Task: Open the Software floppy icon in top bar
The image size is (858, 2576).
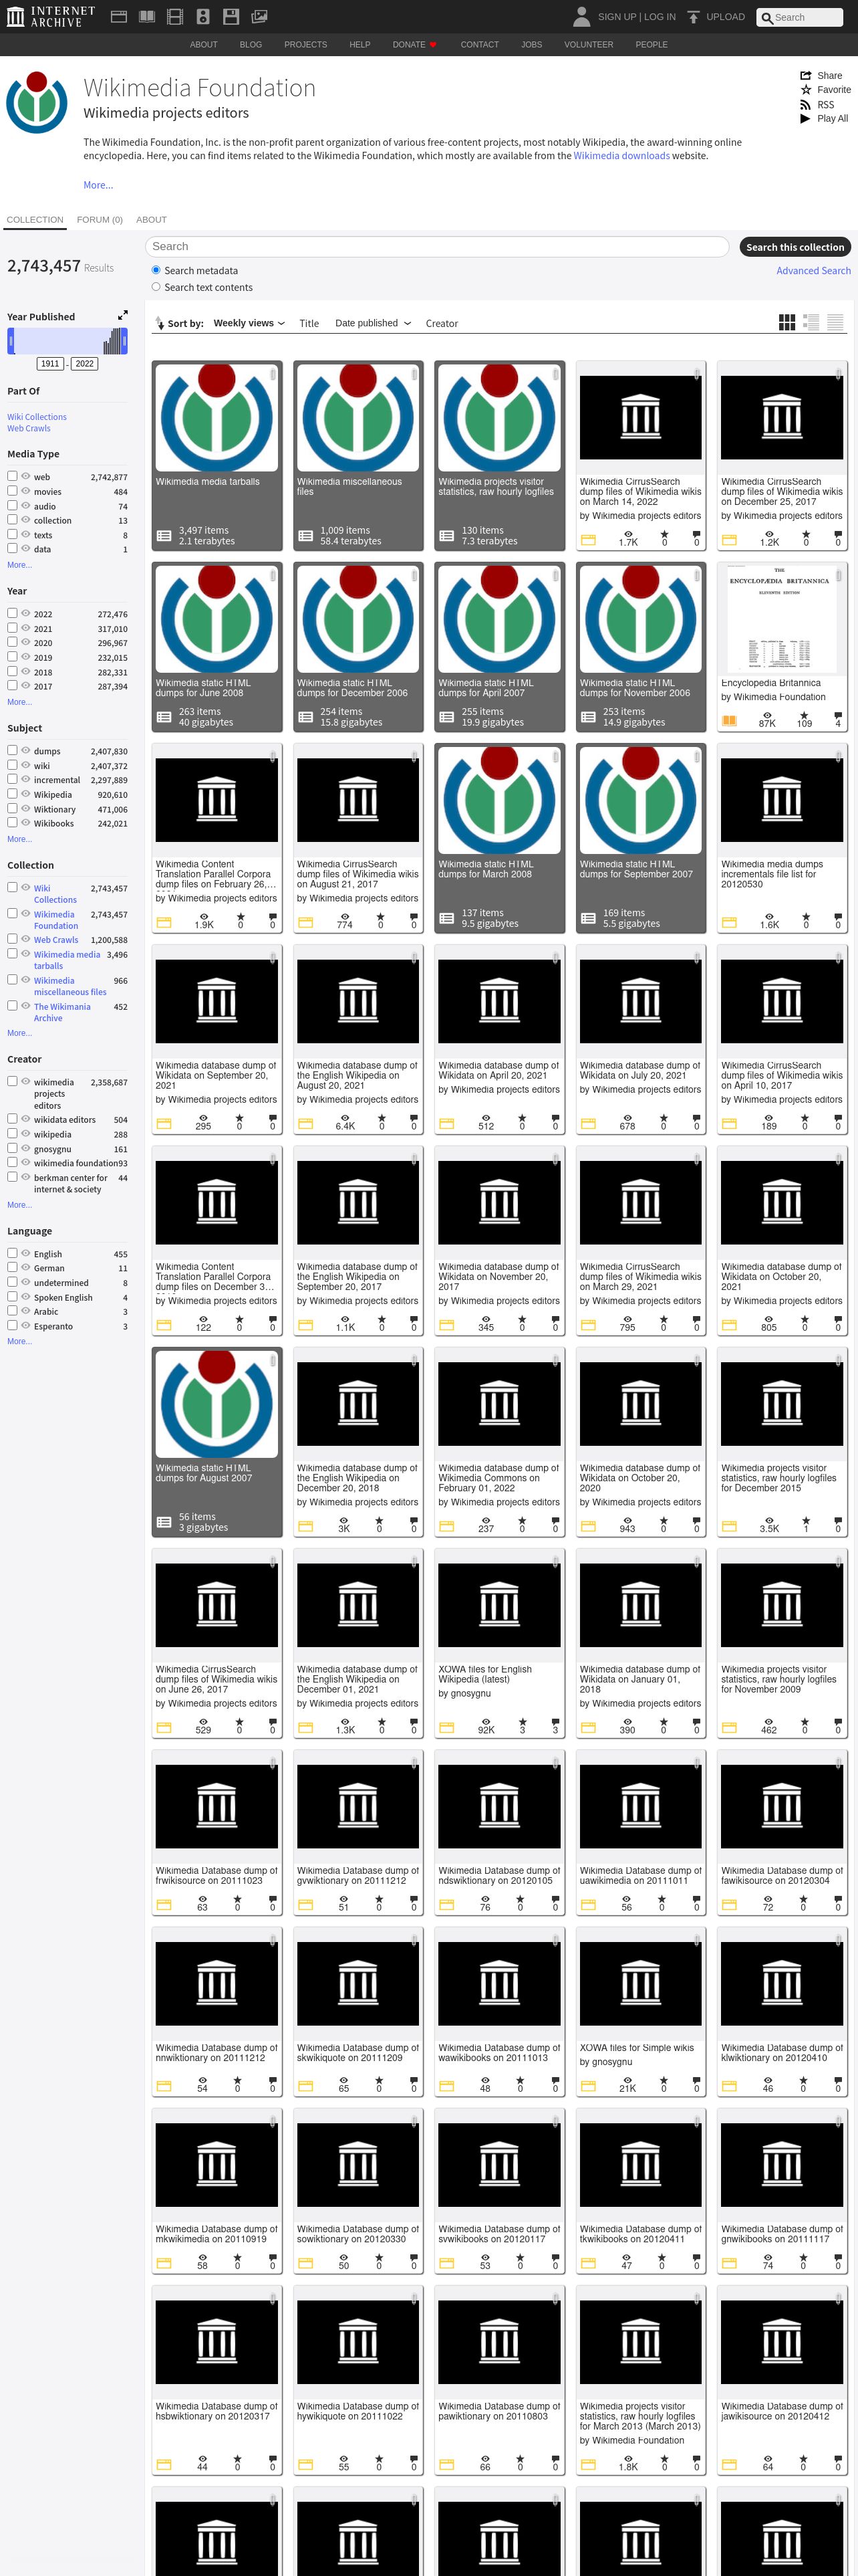Action: point(231,16)
